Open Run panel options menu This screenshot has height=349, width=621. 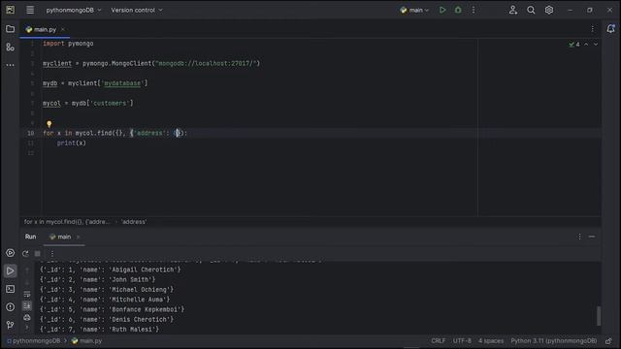pos(579,237)
